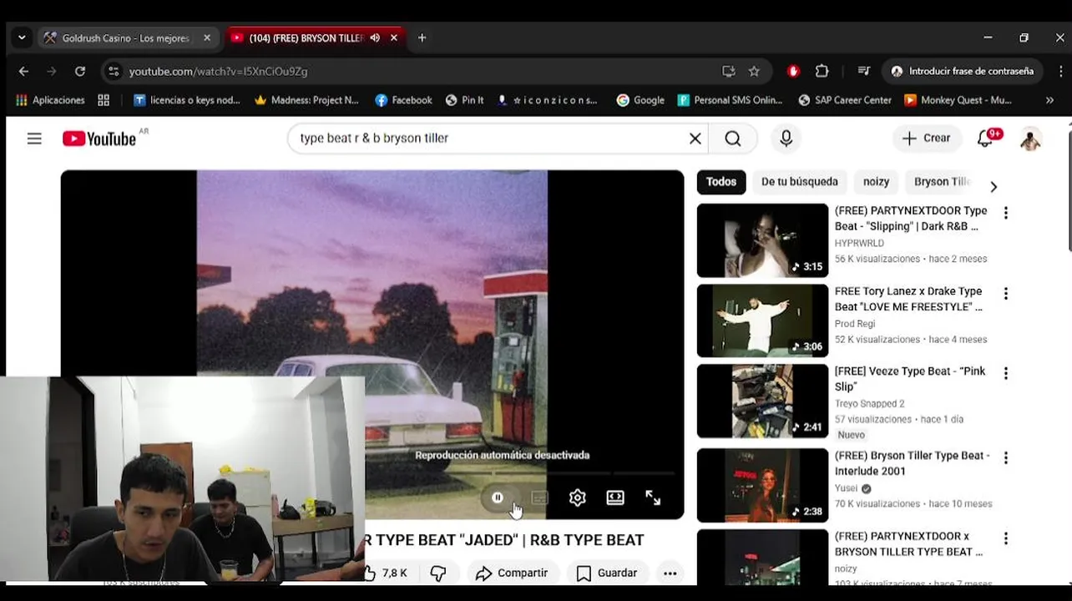Show hidden bookmarks with the double chevron
Screen dimensions: 1072x601
coord(1049,100)
